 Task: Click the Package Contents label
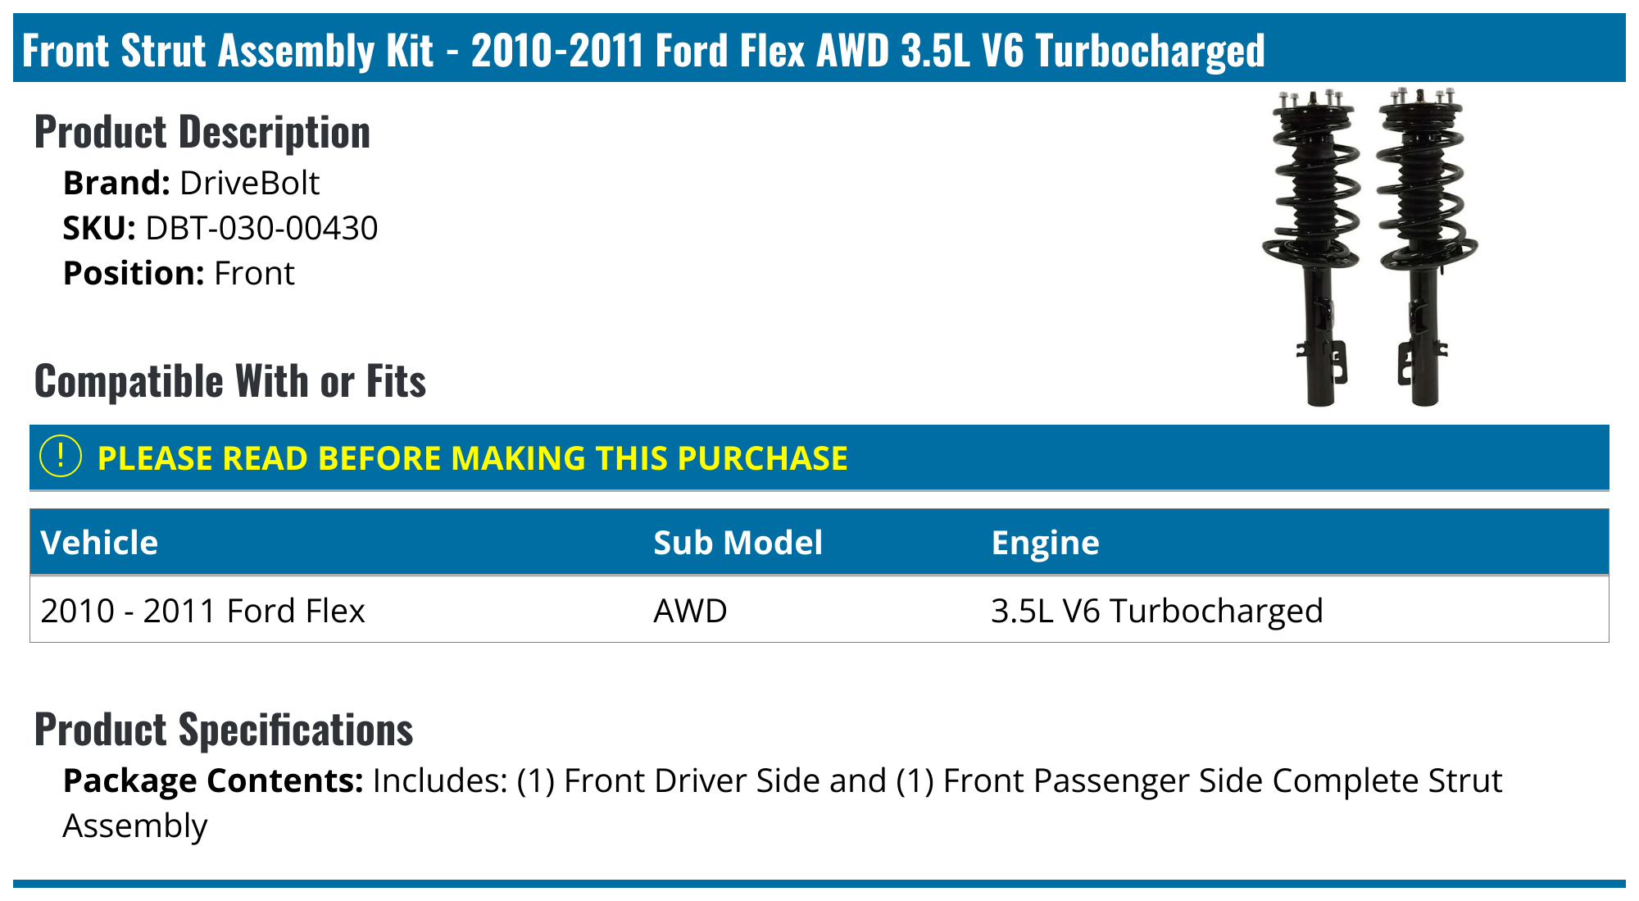[213, 780]
